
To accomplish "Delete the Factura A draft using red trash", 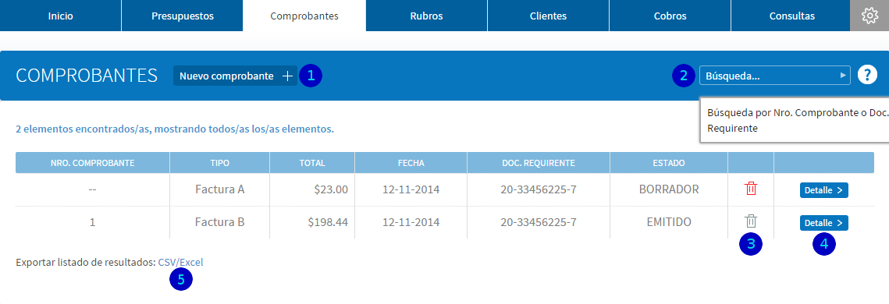I will 751,189.
